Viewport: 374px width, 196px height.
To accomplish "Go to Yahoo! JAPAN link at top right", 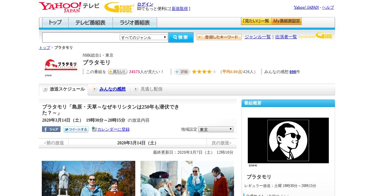I will pyautogui.click(x=306, y=7).
